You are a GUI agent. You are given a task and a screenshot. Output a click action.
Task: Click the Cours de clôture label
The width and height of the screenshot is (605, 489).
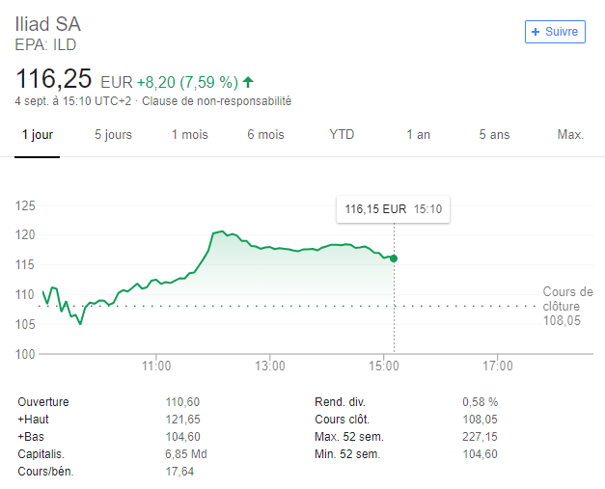pos(567,299)
